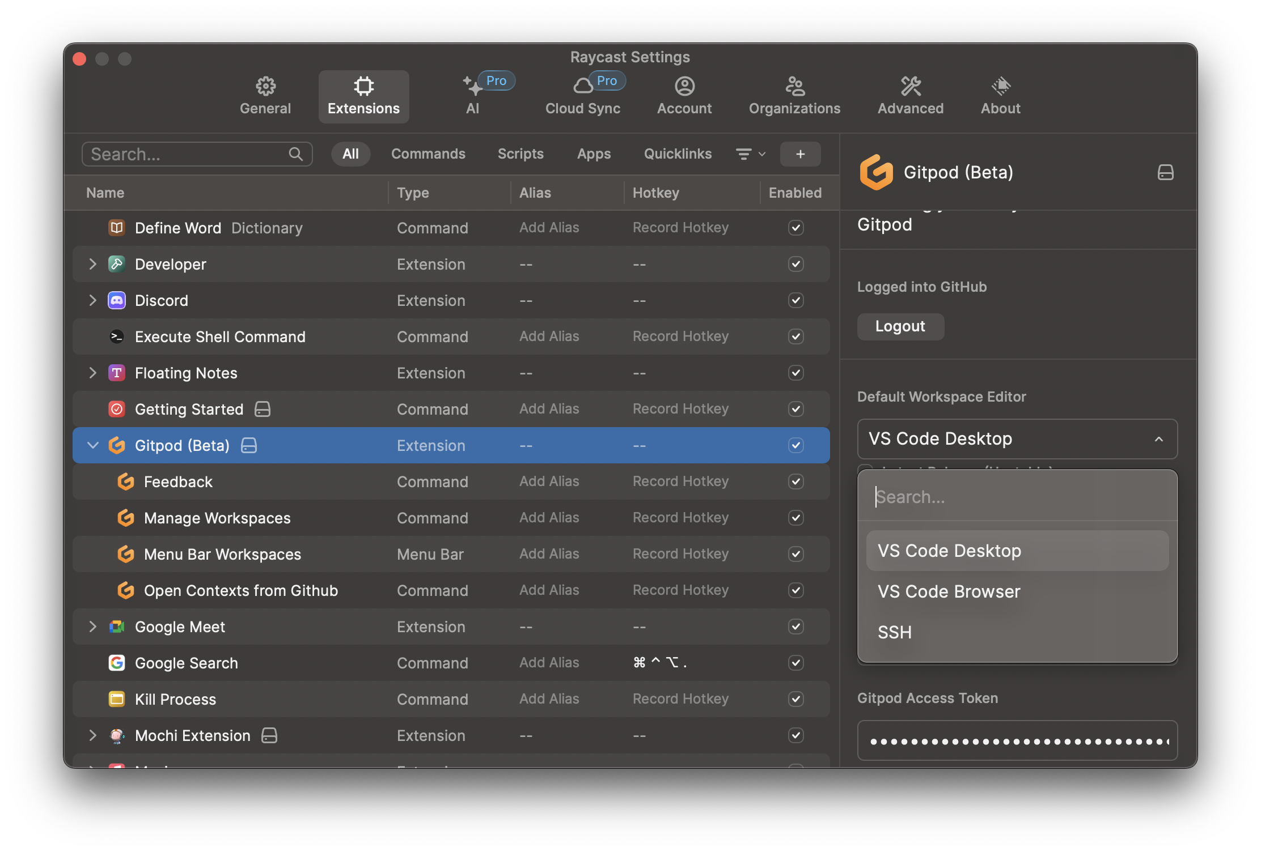
Task: Log out of GitHub
Action: (x=900, y=326)
